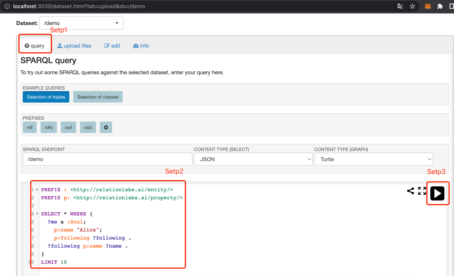Image resolution: width=454 pixels, height=276 pixels.
Task: Insert the rdf prefix
Action: 30,127
